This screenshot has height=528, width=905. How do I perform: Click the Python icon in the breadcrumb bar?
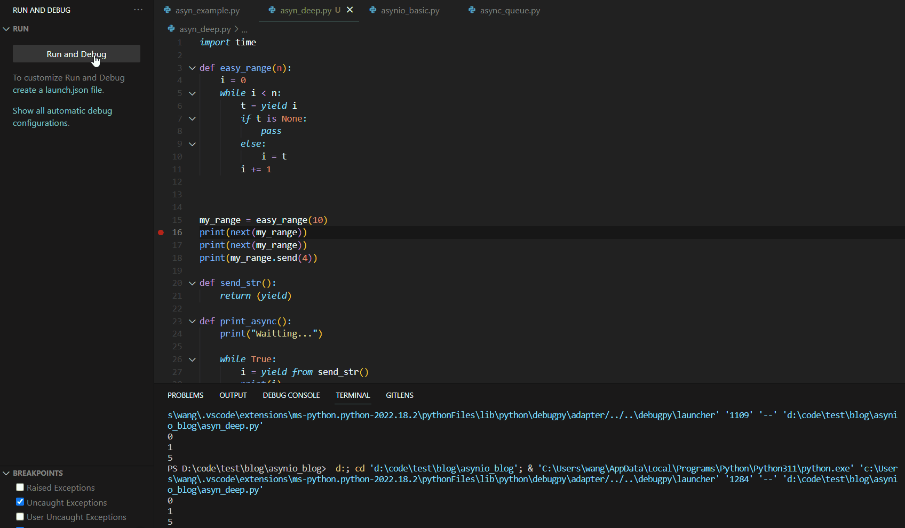pyautogui.click(x=170, y=29)
